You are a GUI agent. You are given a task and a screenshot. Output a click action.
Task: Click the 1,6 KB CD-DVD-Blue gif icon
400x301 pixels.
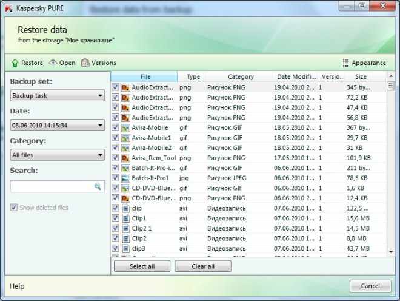pos(125,188)
